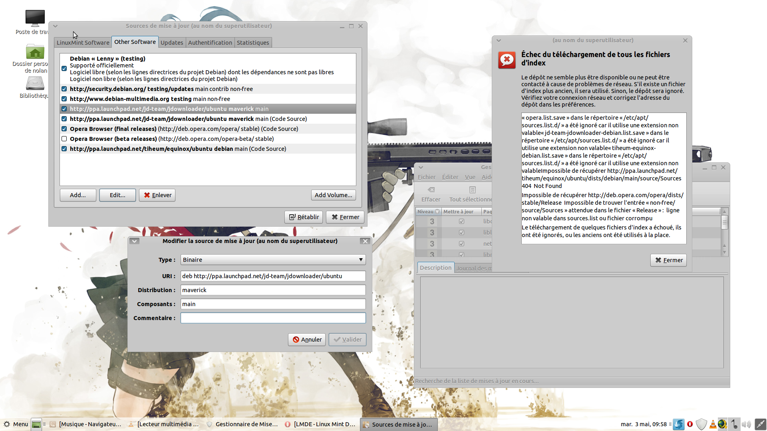Click the JDownloader globe tray icon
This screenshot has height=431, width=767.
[722, 424]
